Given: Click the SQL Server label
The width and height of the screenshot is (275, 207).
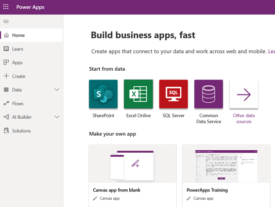Looking at the screenshot, I should pyautogui.click(x=173, y=115).
